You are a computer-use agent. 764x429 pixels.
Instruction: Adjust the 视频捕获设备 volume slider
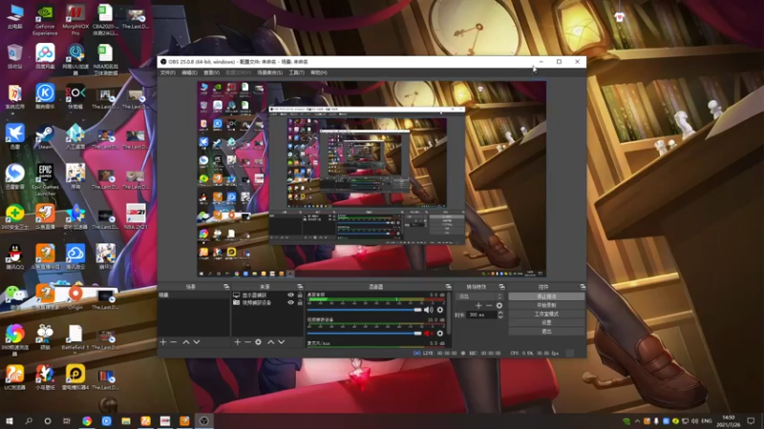[x=365, y=333]
